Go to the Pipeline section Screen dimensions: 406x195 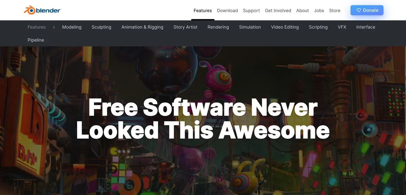click(x=36, y=40)
